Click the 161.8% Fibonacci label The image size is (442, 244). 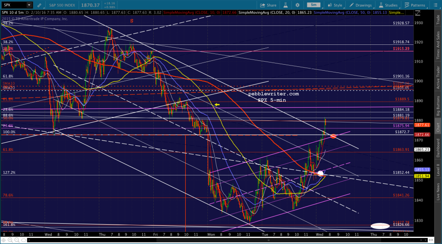pos(9,225)
